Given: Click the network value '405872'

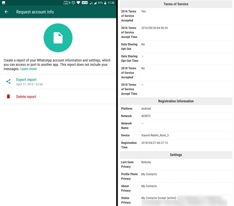Looking at the screenshot, I should (146, 116).
